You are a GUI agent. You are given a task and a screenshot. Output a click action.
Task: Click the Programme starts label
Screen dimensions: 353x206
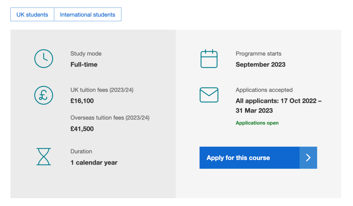pyautogui.click(x=258, y=54)
